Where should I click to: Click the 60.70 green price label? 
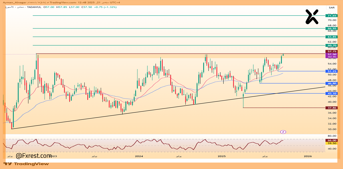pyautogui.click(x=331, y=45)
